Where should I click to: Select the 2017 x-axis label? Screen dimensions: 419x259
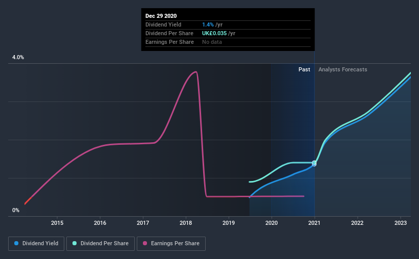point(143,223)
